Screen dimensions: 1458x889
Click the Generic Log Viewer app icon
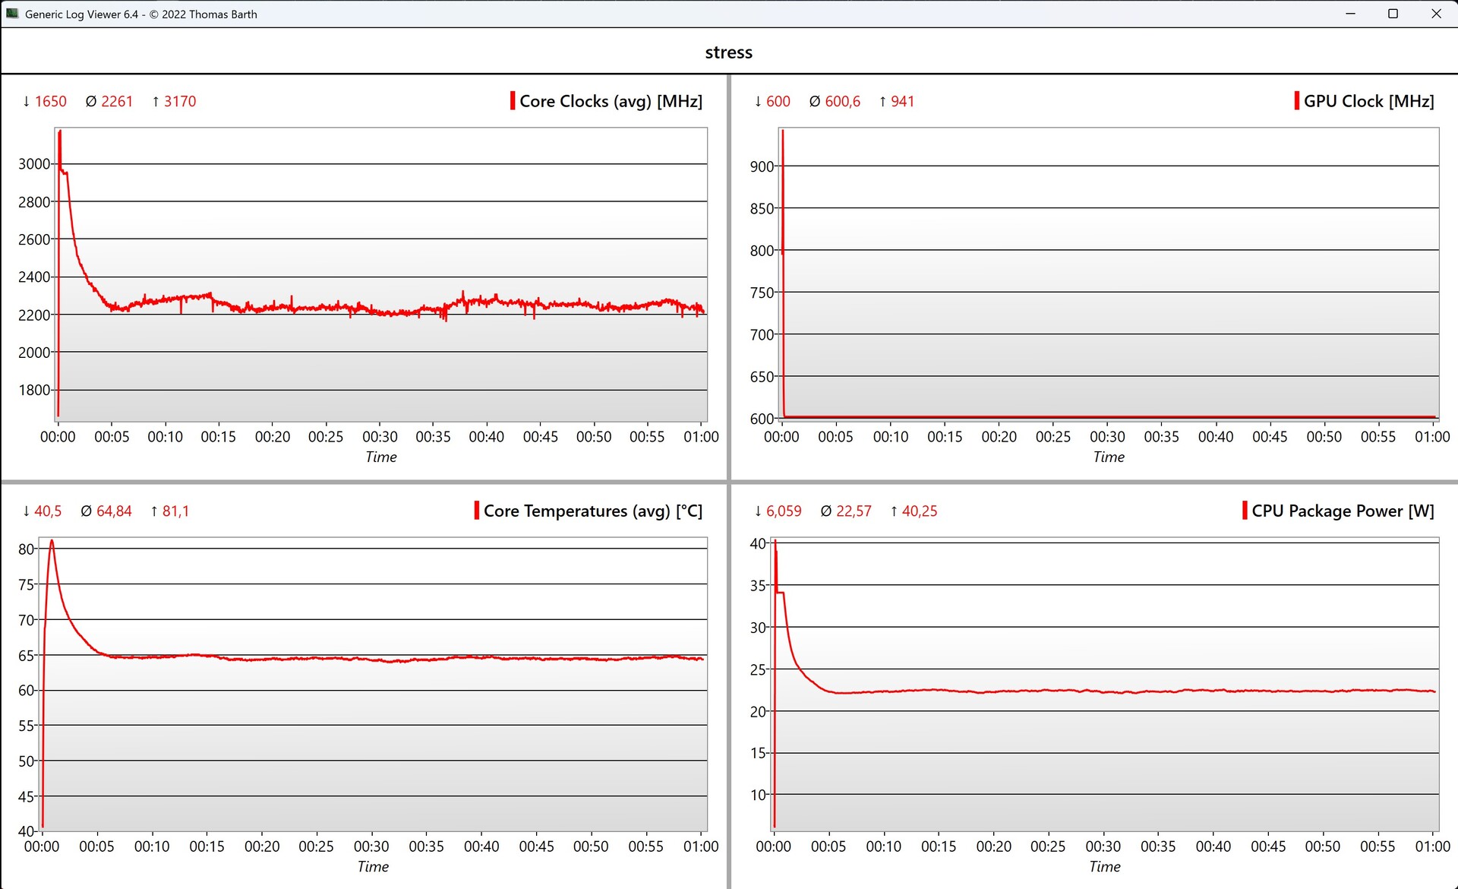(x=12, y=14)
